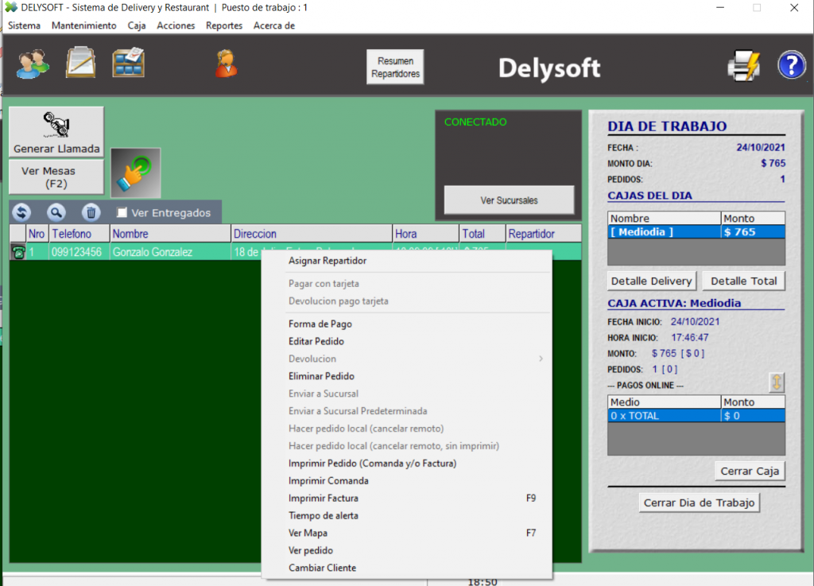Open Ver Mesas (F2) button

[x=56, y=177]
